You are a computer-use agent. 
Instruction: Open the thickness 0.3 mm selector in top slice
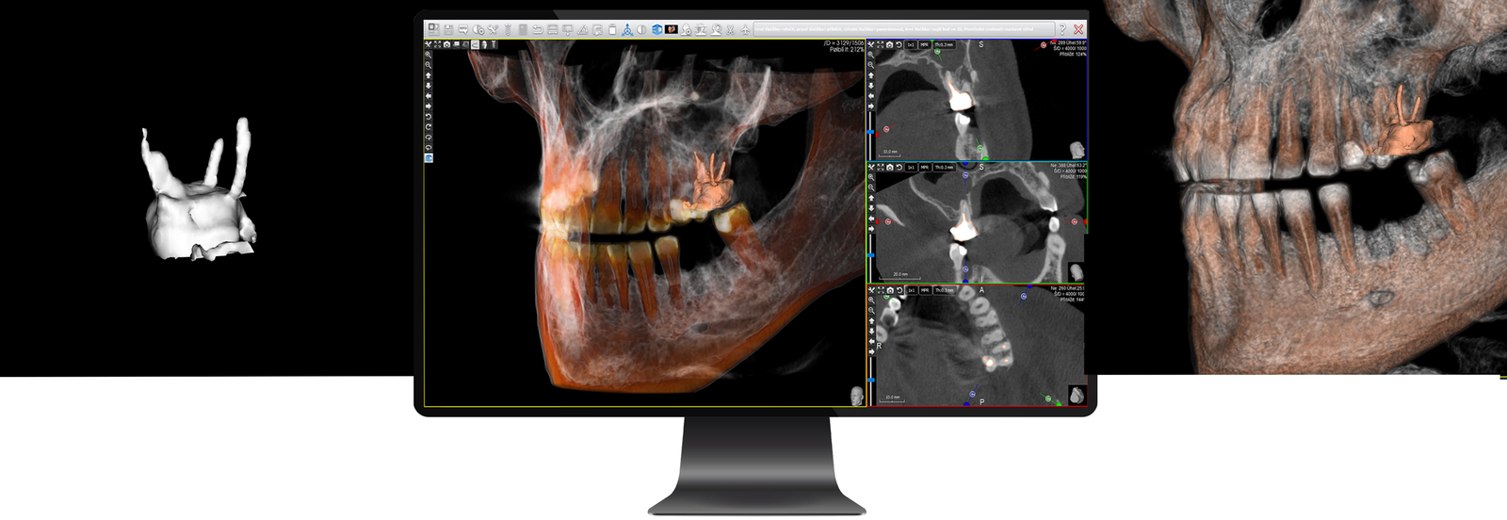(944, 44)
